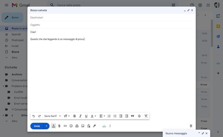The image size is (223, 137).
Task: Toggle strikethrough formatting
Action: 139,116
